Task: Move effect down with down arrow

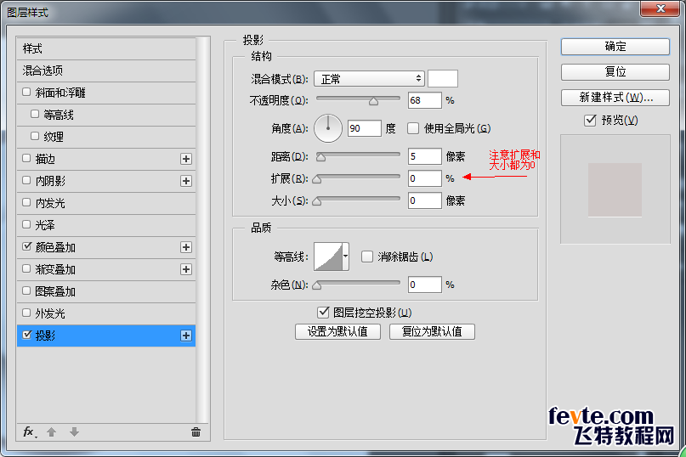Action: click(74, 432)
